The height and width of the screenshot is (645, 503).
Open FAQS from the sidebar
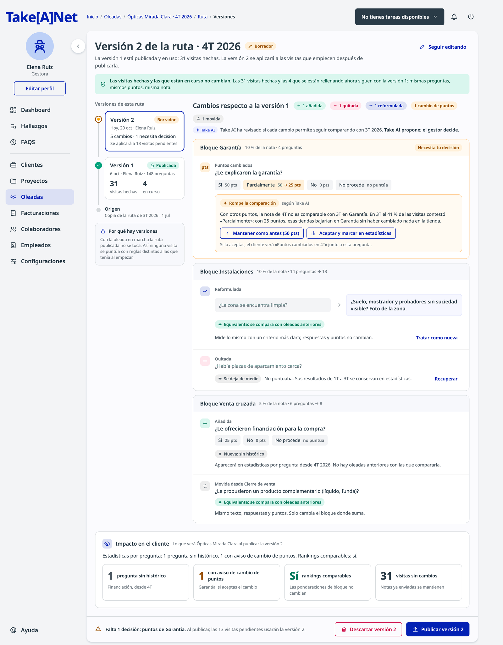[x=40, y=142]
